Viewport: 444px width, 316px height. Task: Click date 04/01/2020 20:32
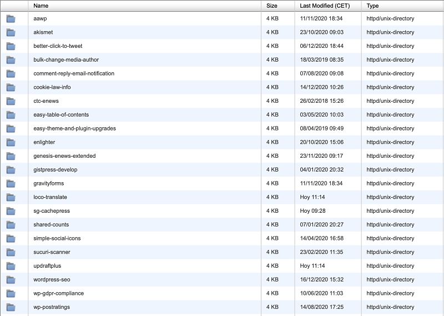pyautogui.click(x=322, y=170)
